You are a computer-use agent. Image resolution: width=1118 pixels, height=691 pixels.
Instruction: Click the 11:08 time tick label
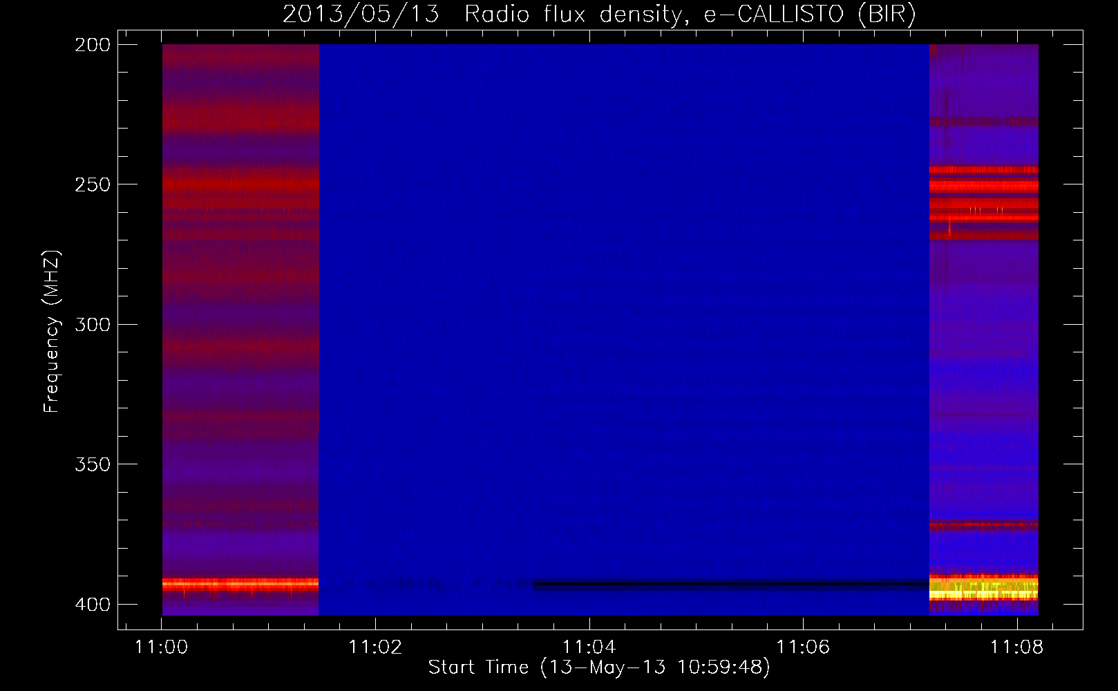[x=1017, y=647]
